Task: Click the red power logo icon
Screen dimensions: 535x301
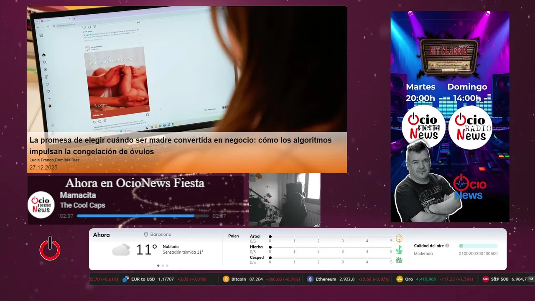Action: coord(50,248)
